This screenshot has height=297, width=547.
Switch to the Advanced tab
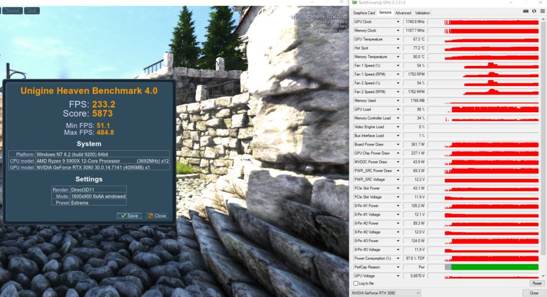coord(404,13)
